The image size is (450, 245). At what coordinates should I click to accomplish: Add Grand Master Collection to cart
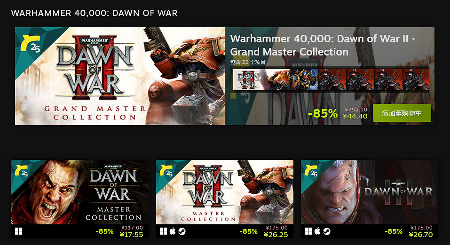pyautogui.click(x=402, y=113)
